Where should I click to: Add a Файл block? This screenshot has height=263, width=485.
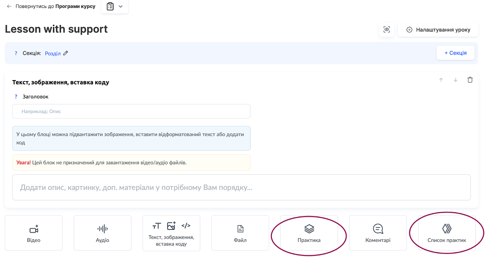[x=240, y=233]
